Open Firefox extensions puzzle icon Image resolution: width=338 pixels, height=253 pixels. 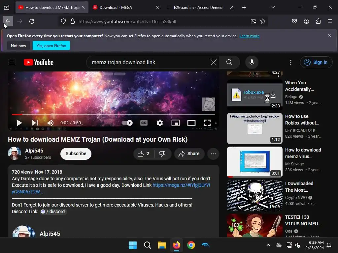pyautogui.click(x=318, y=21)
